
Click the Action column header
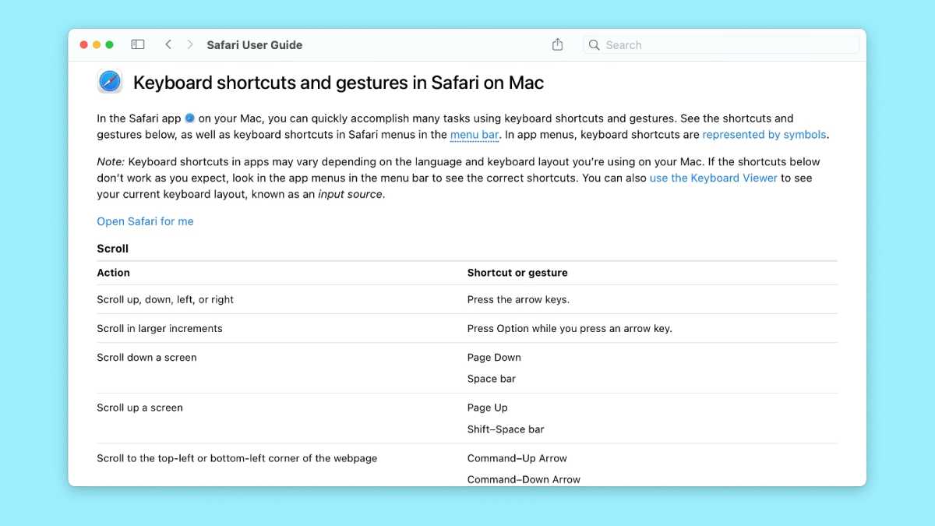click(114, 272)
